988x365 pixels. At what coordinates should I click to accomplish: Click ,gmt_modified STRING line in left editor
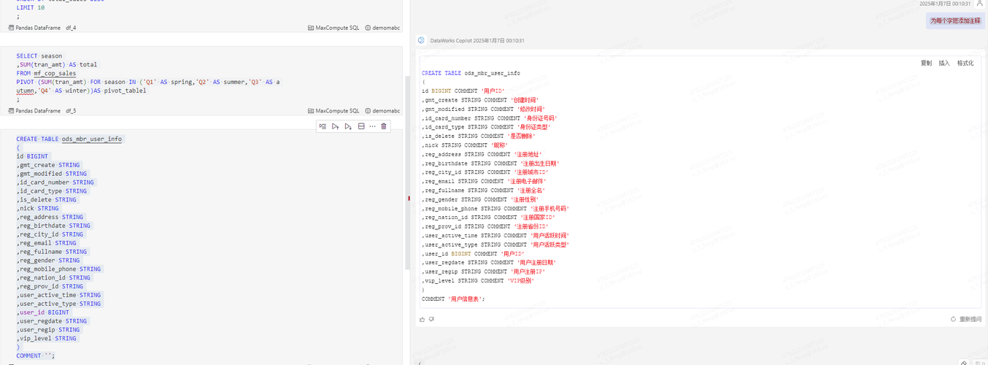click(x=52, y=174)
